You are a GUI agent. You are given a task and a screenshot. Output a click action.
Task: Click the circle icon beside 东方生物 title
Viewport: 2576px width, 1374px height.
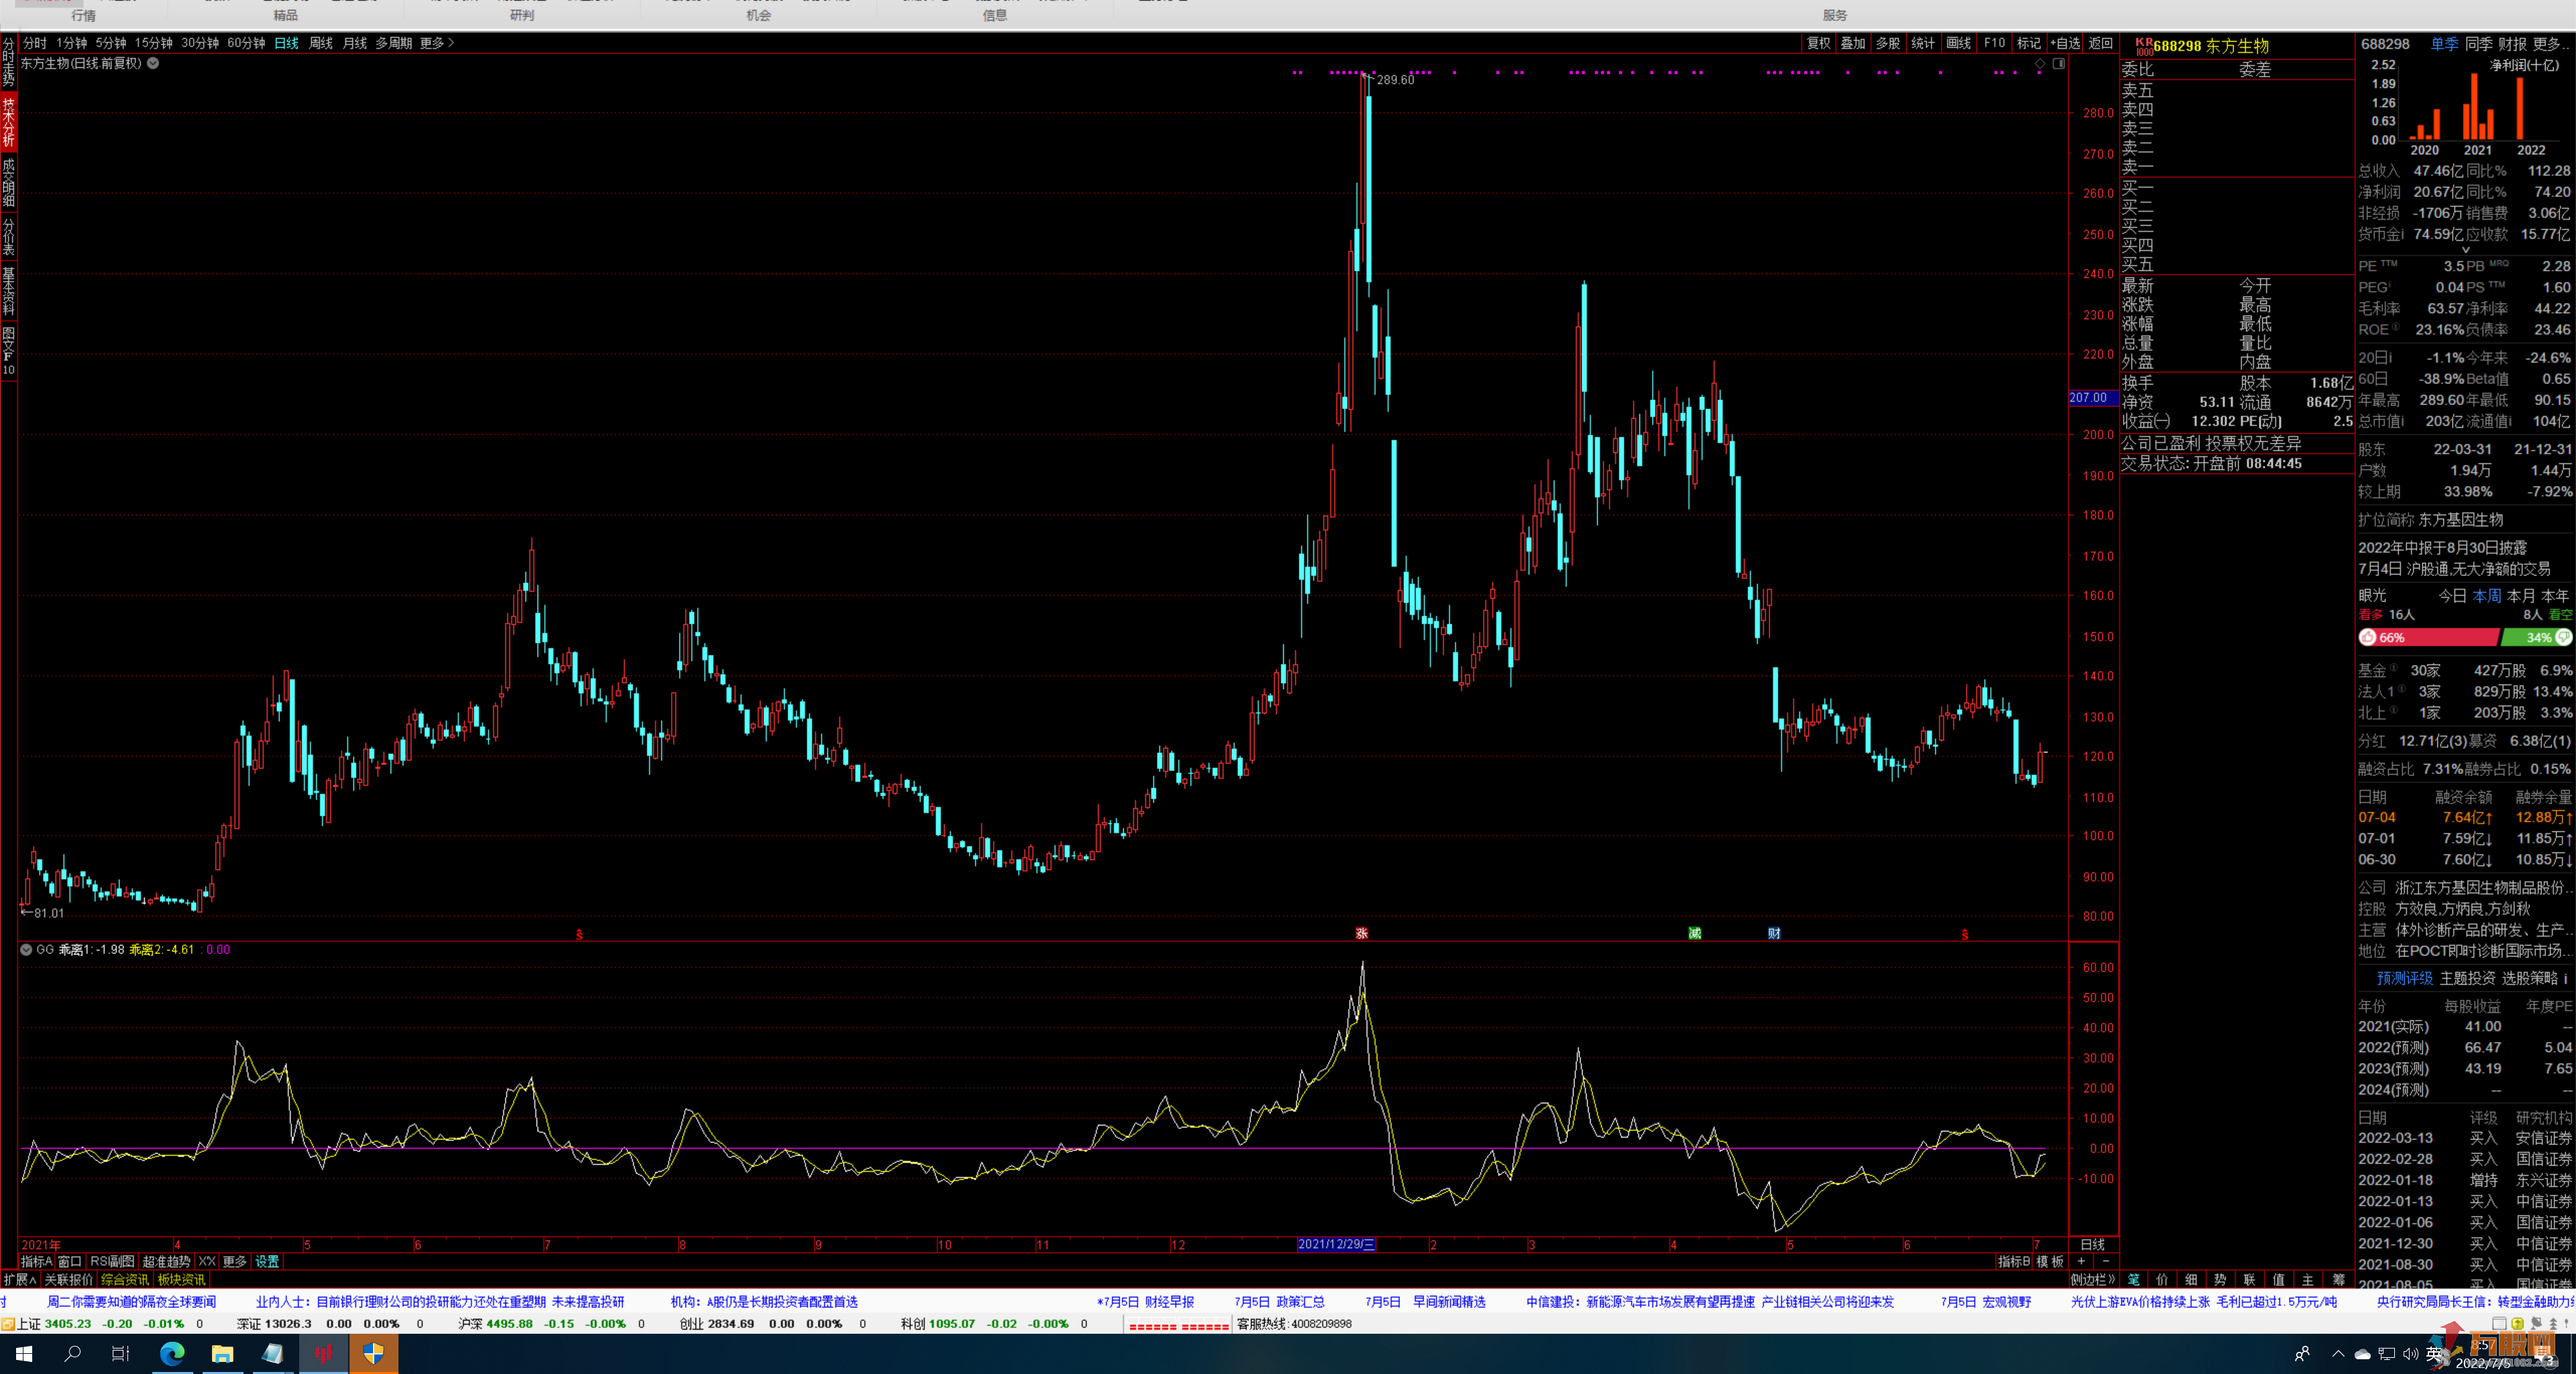153,63
